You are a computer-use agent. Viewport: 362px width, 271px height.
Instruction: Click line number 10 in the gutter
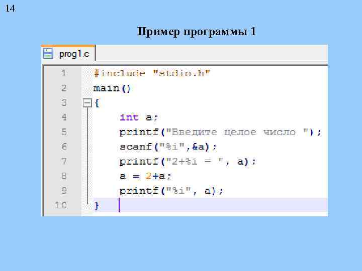point(61,205)
